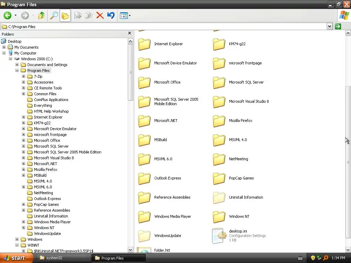
Task: Select Everything folder in the tree
Action: (43, 105)
